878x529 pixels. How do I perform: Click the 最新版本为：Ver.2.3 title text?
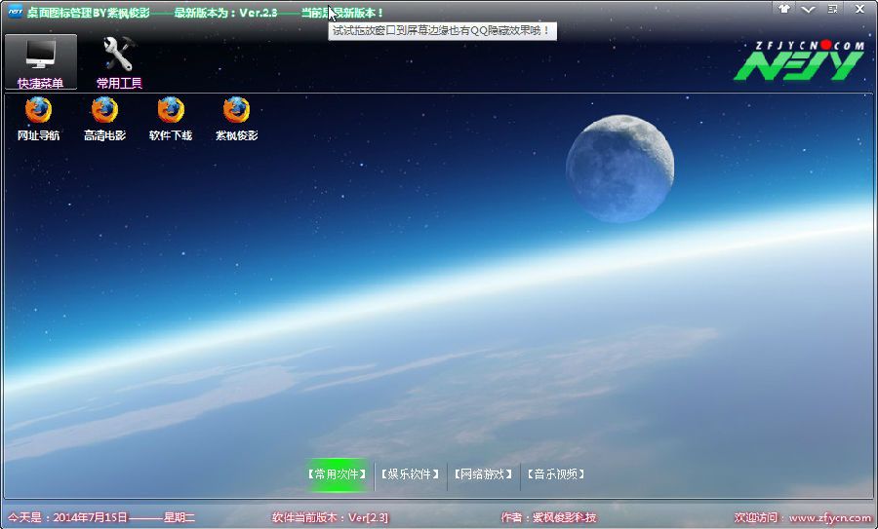click(x=225, y=13)
